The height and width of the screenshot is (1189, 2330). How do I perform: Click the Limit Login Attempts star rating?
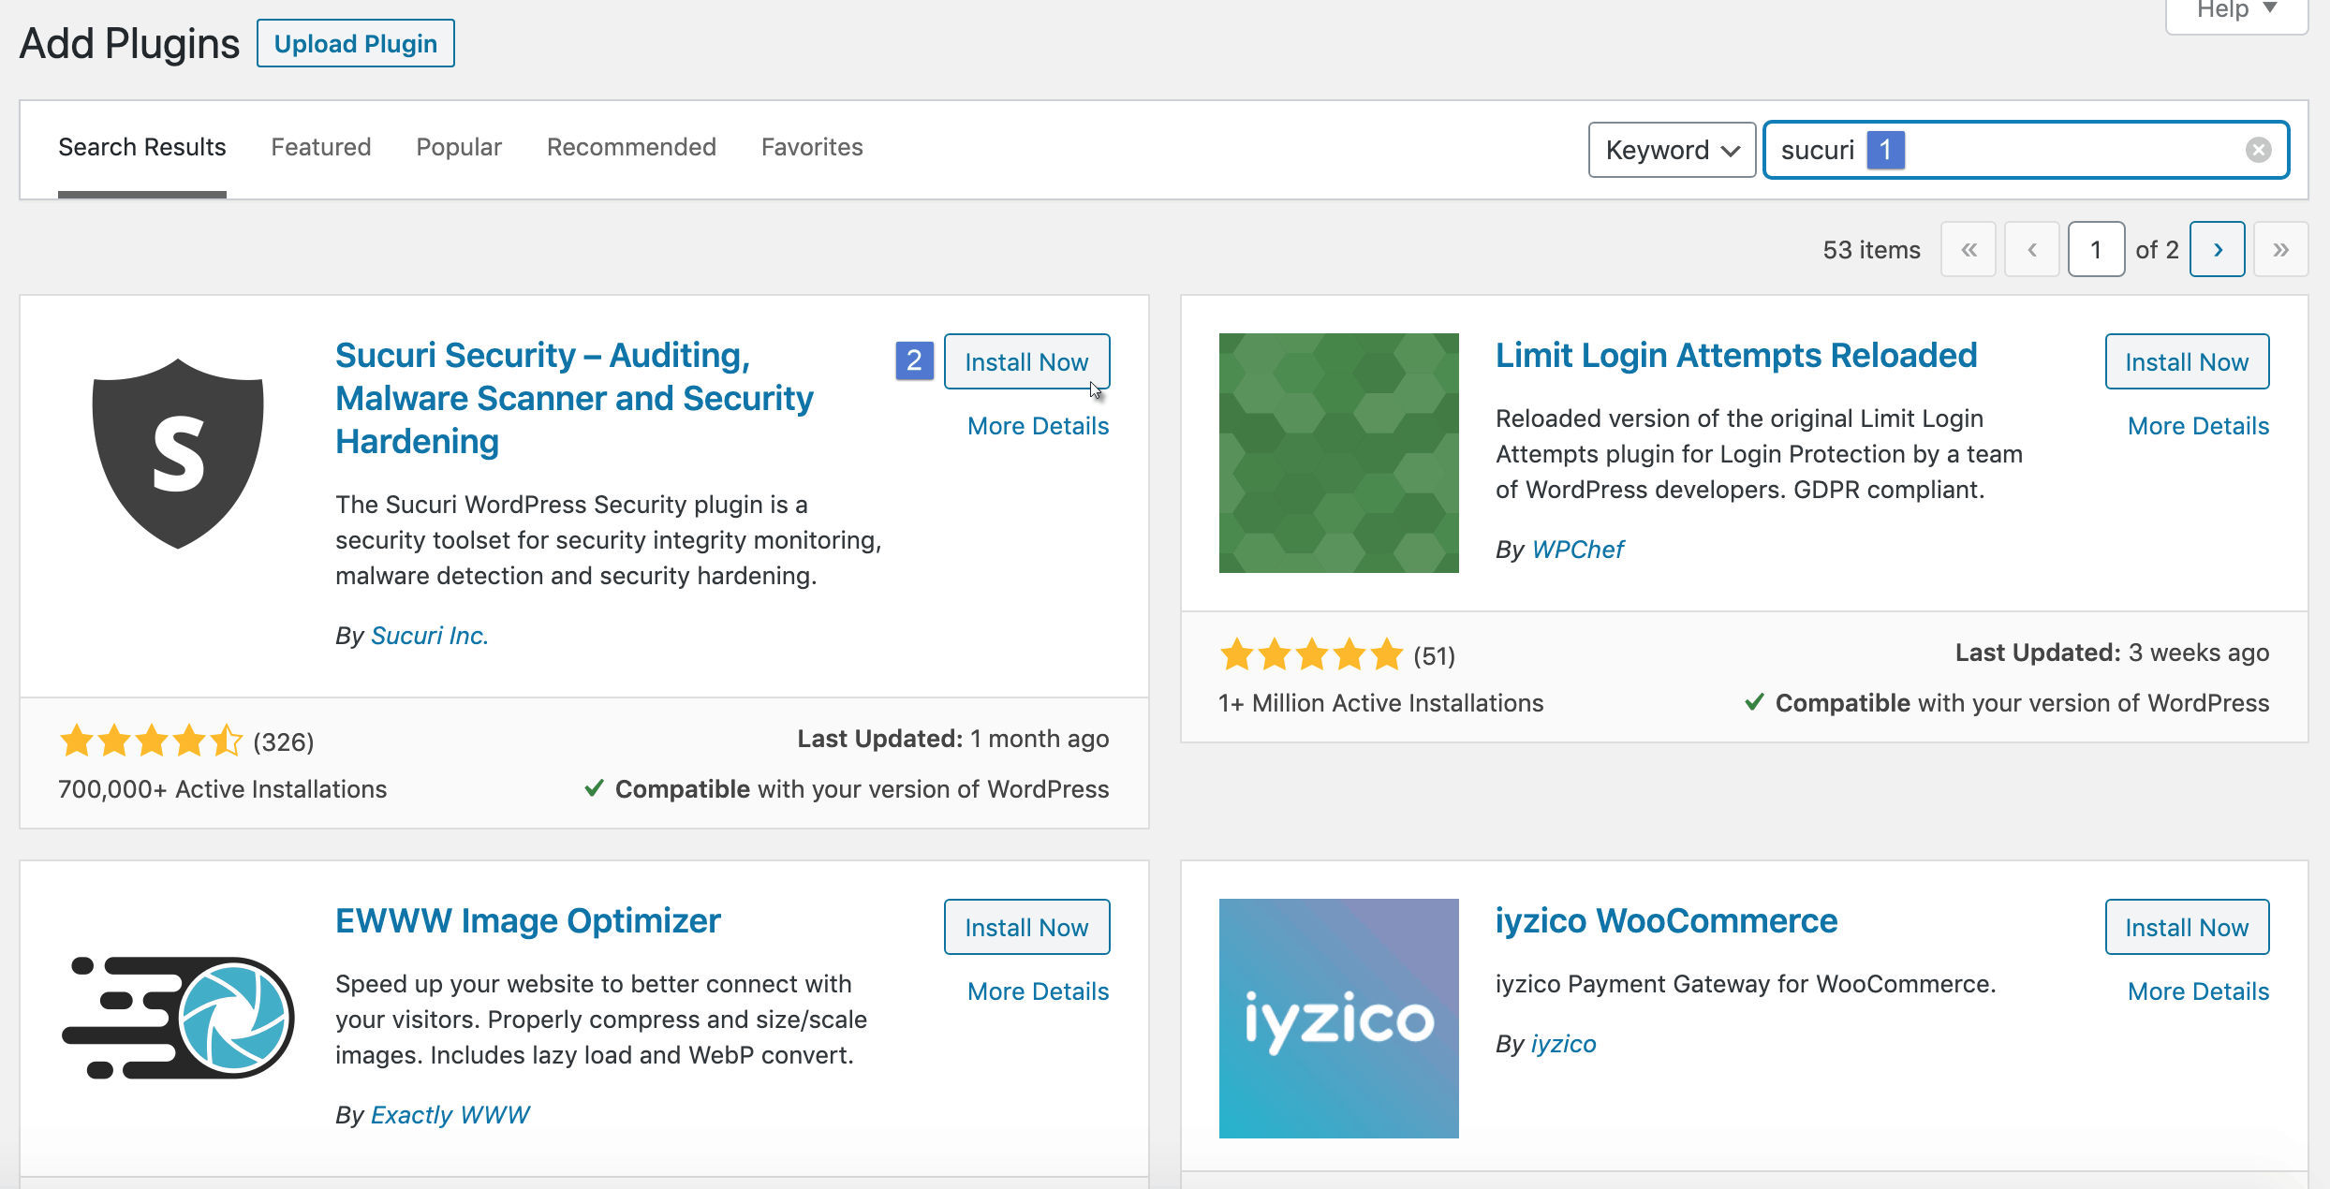(1311, 655)
